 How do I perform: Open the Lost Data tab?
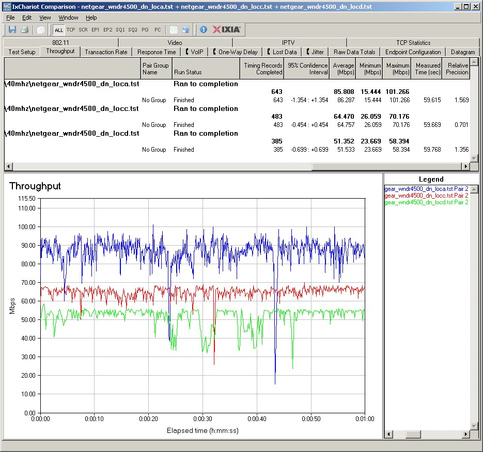click(282, 52)
